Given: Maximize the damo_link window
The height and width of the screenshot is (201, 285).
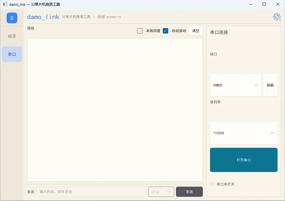Looking at the screenshot, I should tap(264, 4).
